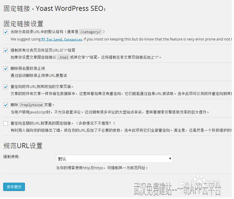The width and height of the screenshot is (234, 199).
Task: Click the /category/ code snippet text
Action: 90,32
